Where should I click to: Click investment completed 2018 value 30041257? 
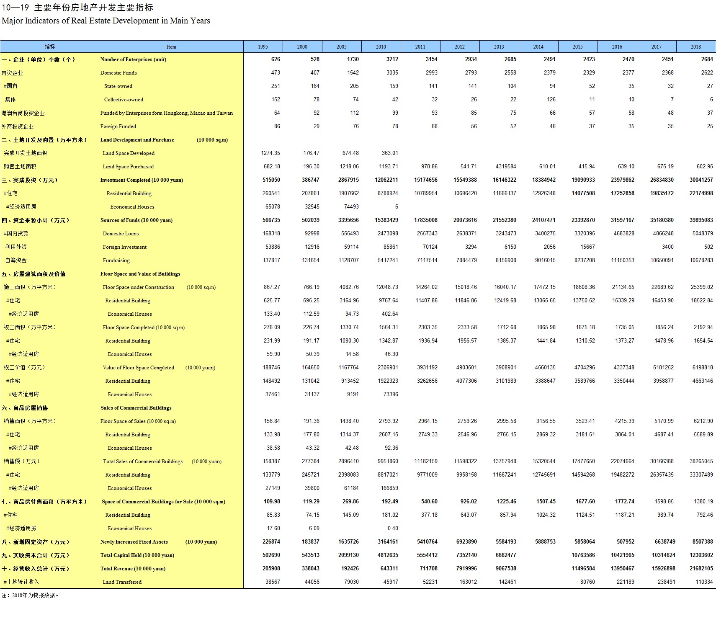(701, 180)
